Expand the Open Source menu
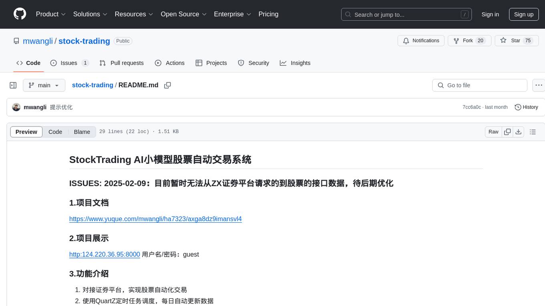This screenshot has height=306, width=545. point(184,14)
